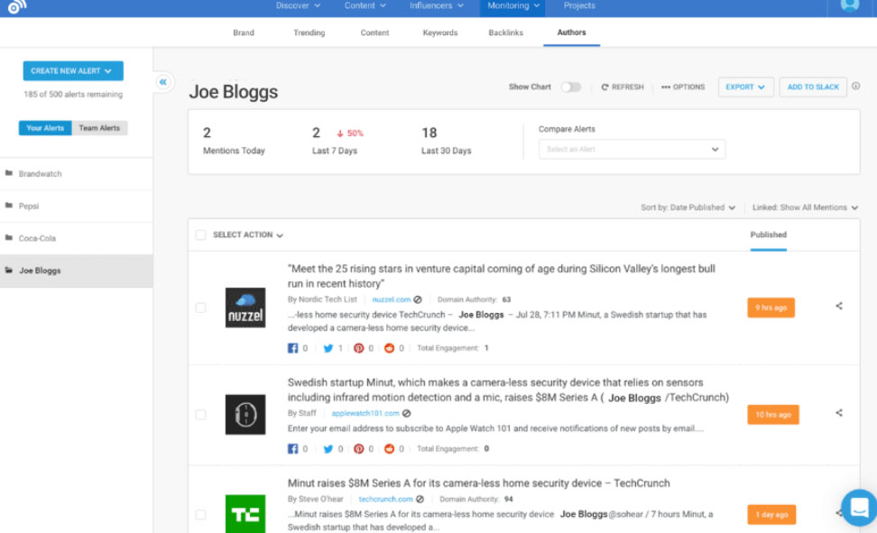Click Add to Slack button
The height and width of the screenshot is (533, 877).
[x=813, y=87]
